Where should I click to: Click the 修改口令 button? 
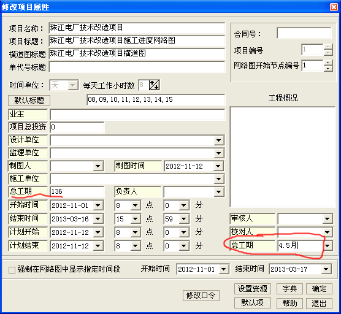click(x=201, y=296)
